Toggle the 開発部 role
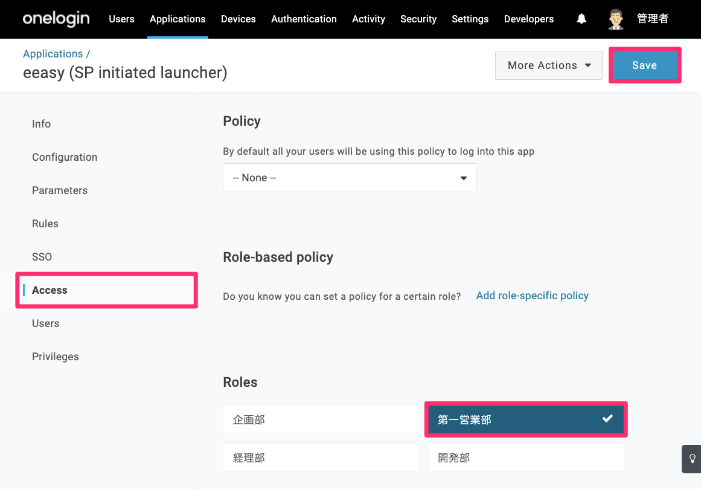701x489 pixels. pos(526,458)
